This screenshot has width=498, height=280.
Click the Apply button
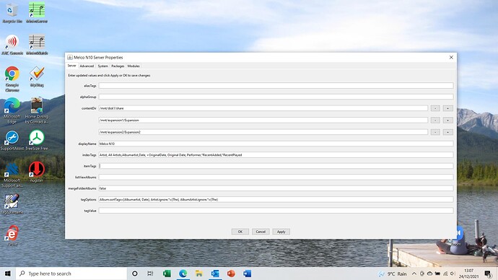(x=281, y=232)
